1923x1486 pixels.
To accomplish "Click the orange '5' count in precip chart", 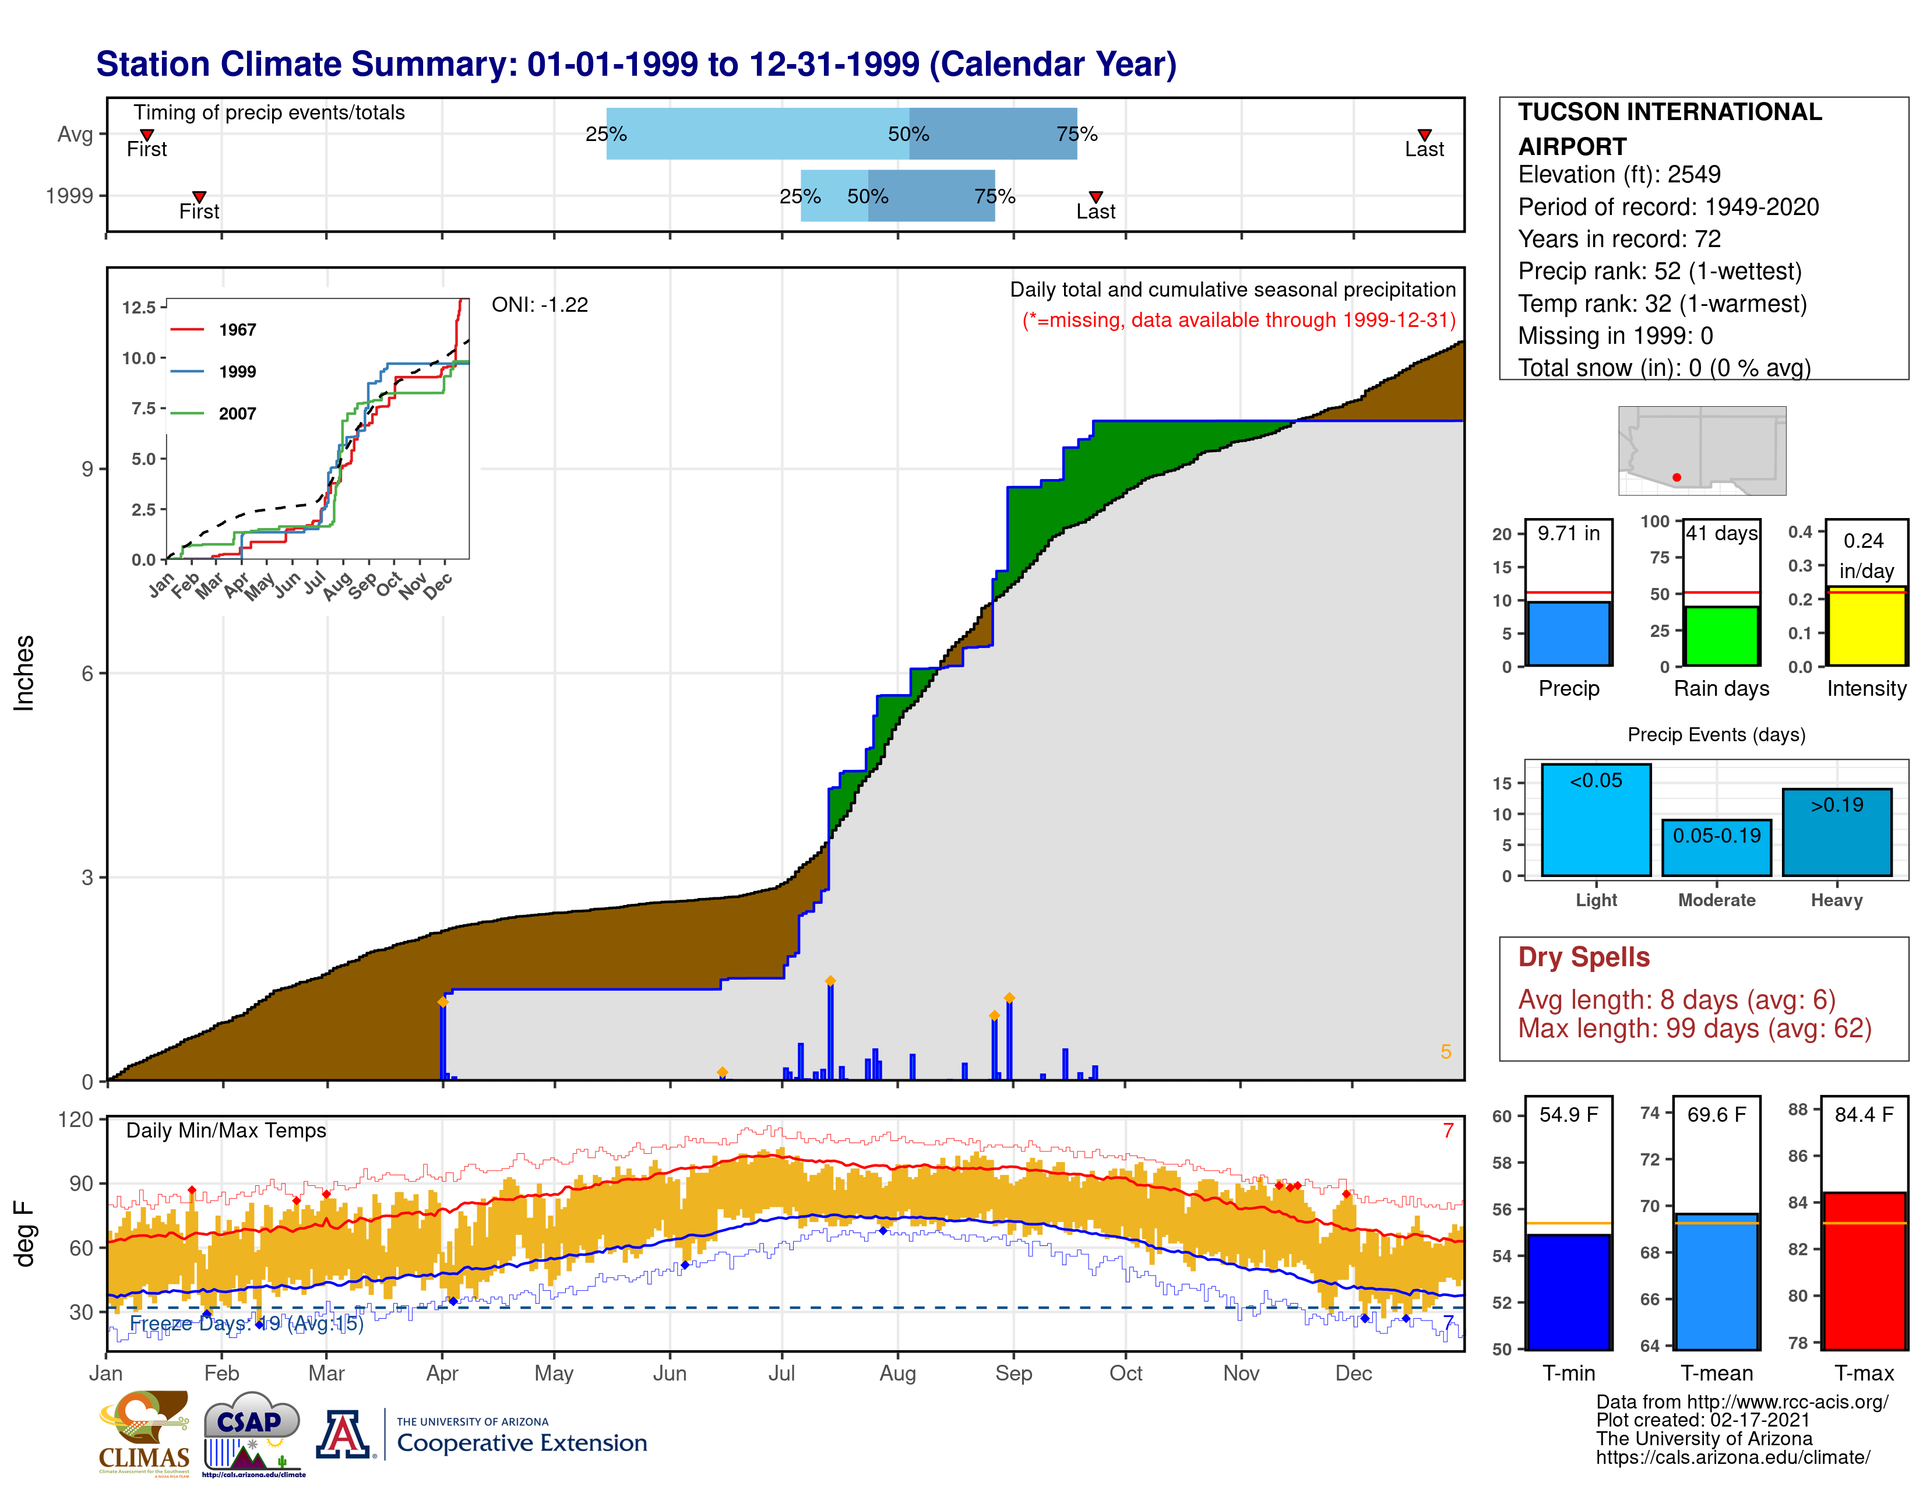I will click(1445, 1052).
